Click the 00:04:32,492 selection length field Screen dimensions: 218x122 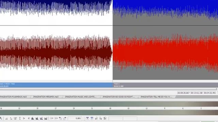(x=210, y=93)
